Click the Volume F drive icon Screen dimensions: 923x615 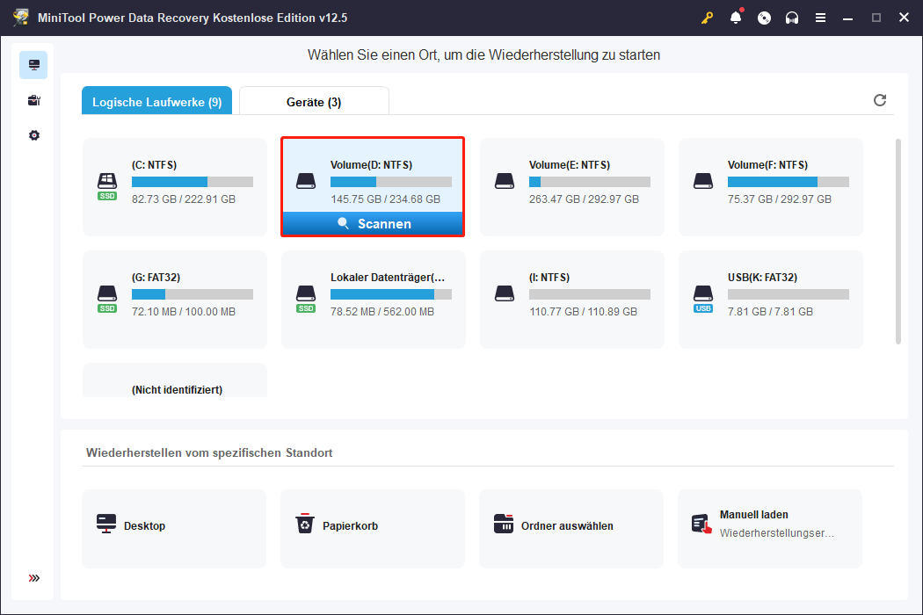(703, 181)
